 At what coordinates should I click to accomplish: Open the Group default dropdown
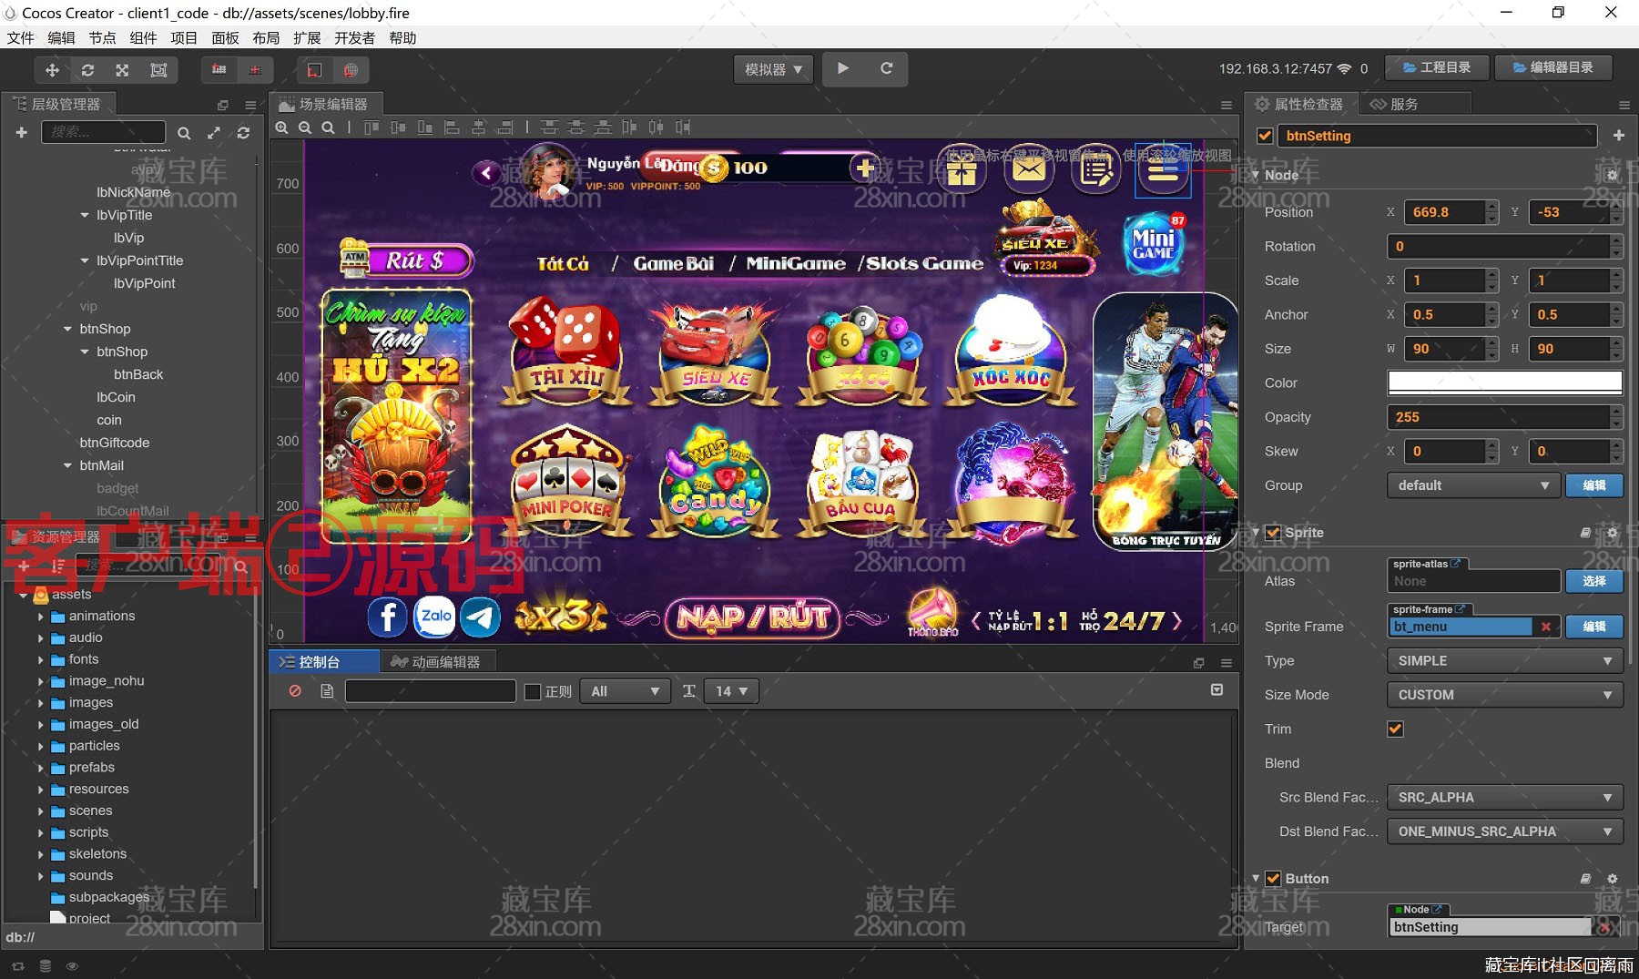pos(1473,485)
